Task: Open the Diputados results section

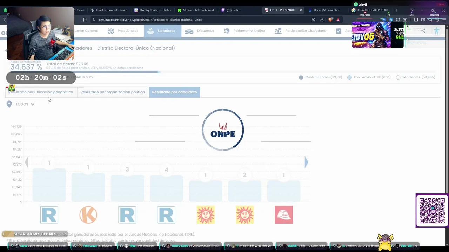Action: tap(199, 31)
